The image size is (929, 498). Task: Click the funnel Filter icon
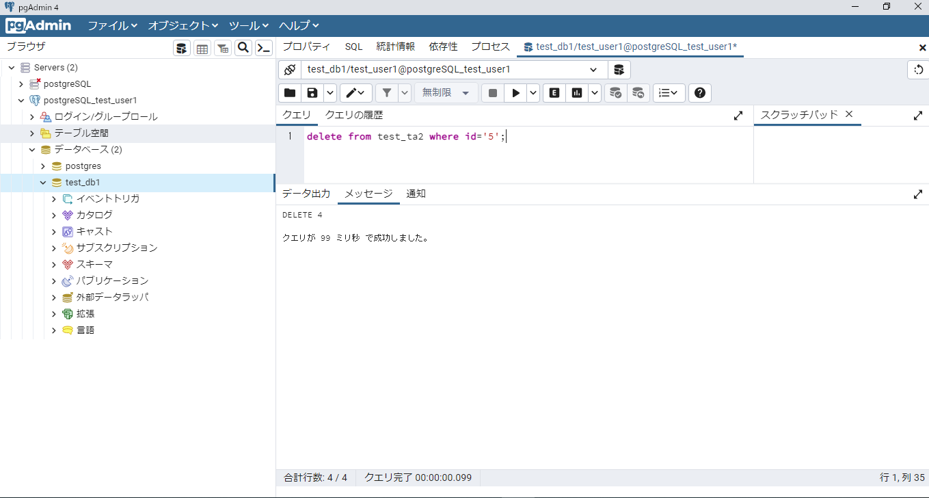pos(387,93)
